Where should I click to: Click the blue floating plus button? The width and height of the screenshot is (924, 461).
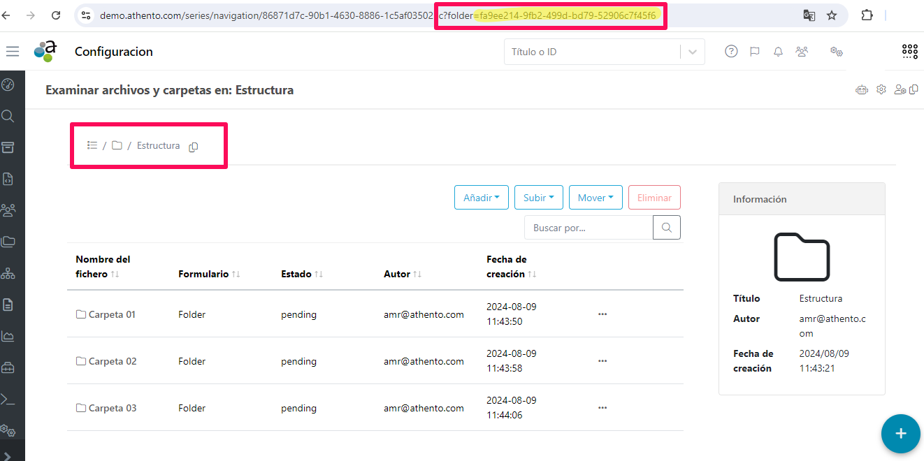900,434
